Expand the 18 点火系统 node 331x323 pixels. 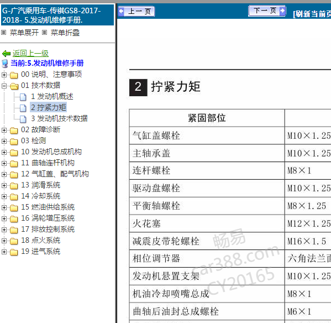coord(4,241)
